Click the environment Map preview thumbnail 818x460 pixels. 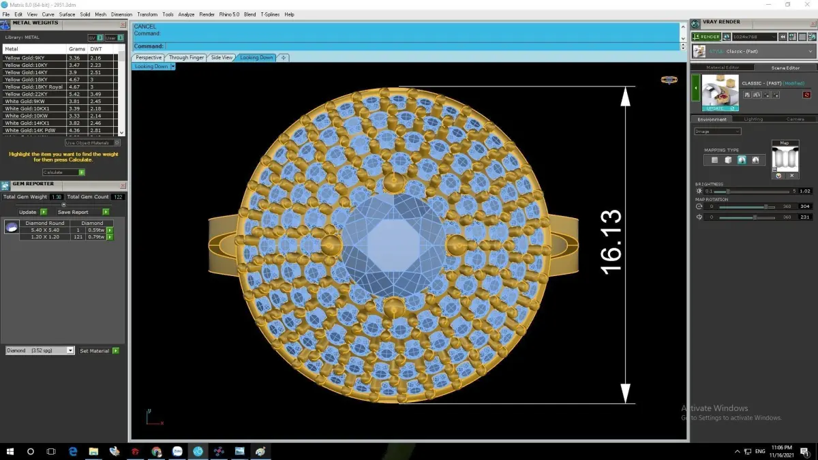point(785,158)
